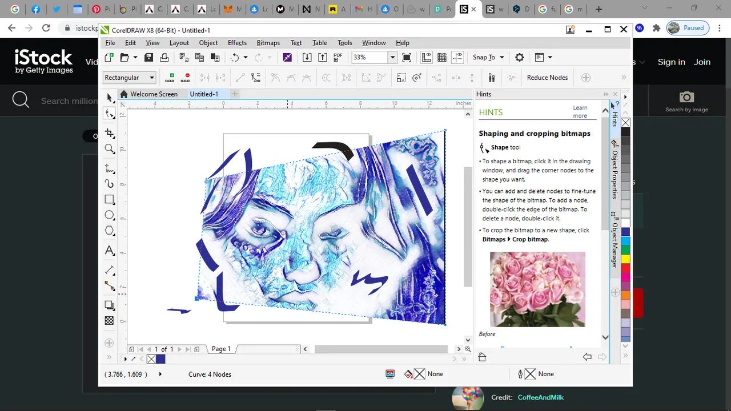Click the Delete nodes icon

(x=186, y=78)
